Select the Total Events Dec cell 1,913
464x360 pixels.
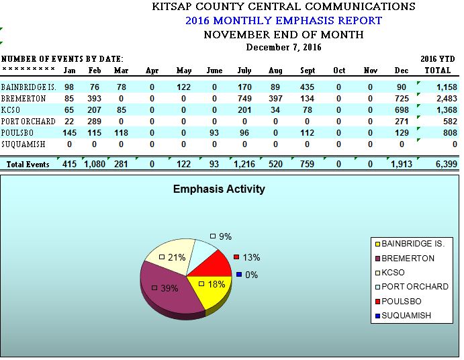click(402, 164)
